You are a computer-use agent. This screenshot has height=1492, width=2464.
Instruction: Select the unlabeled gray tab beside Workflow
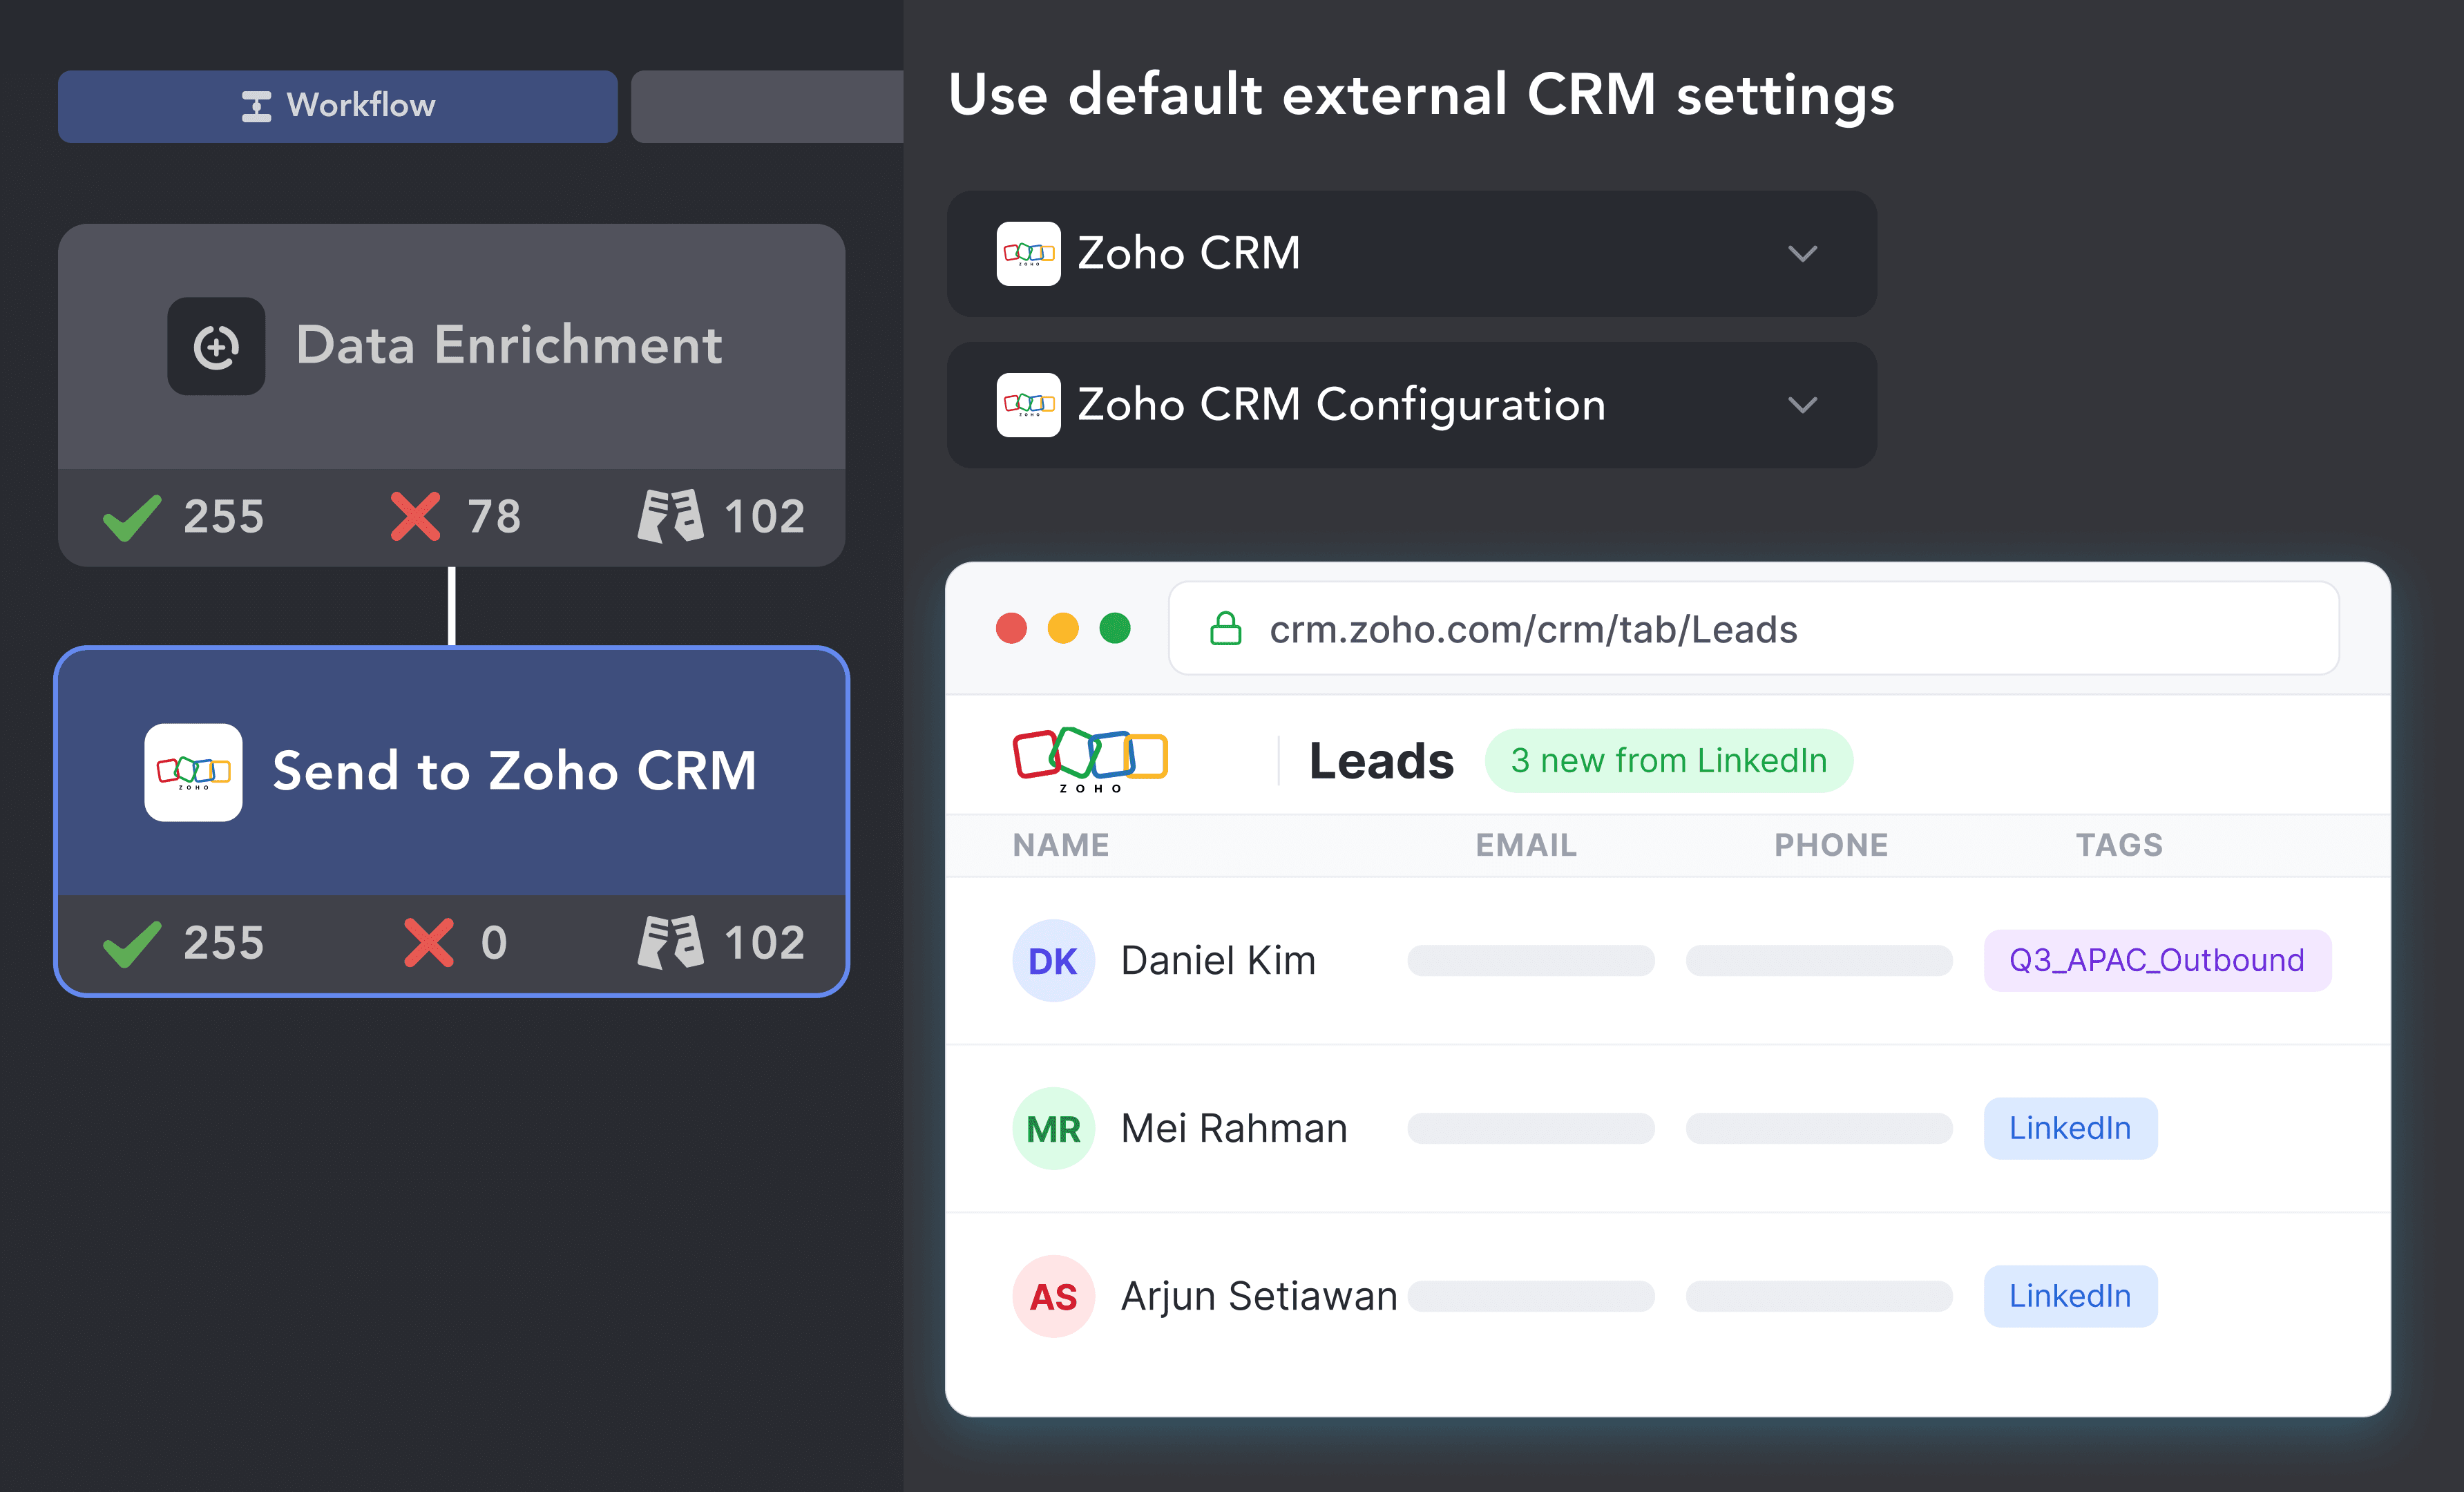coord(767,106)
